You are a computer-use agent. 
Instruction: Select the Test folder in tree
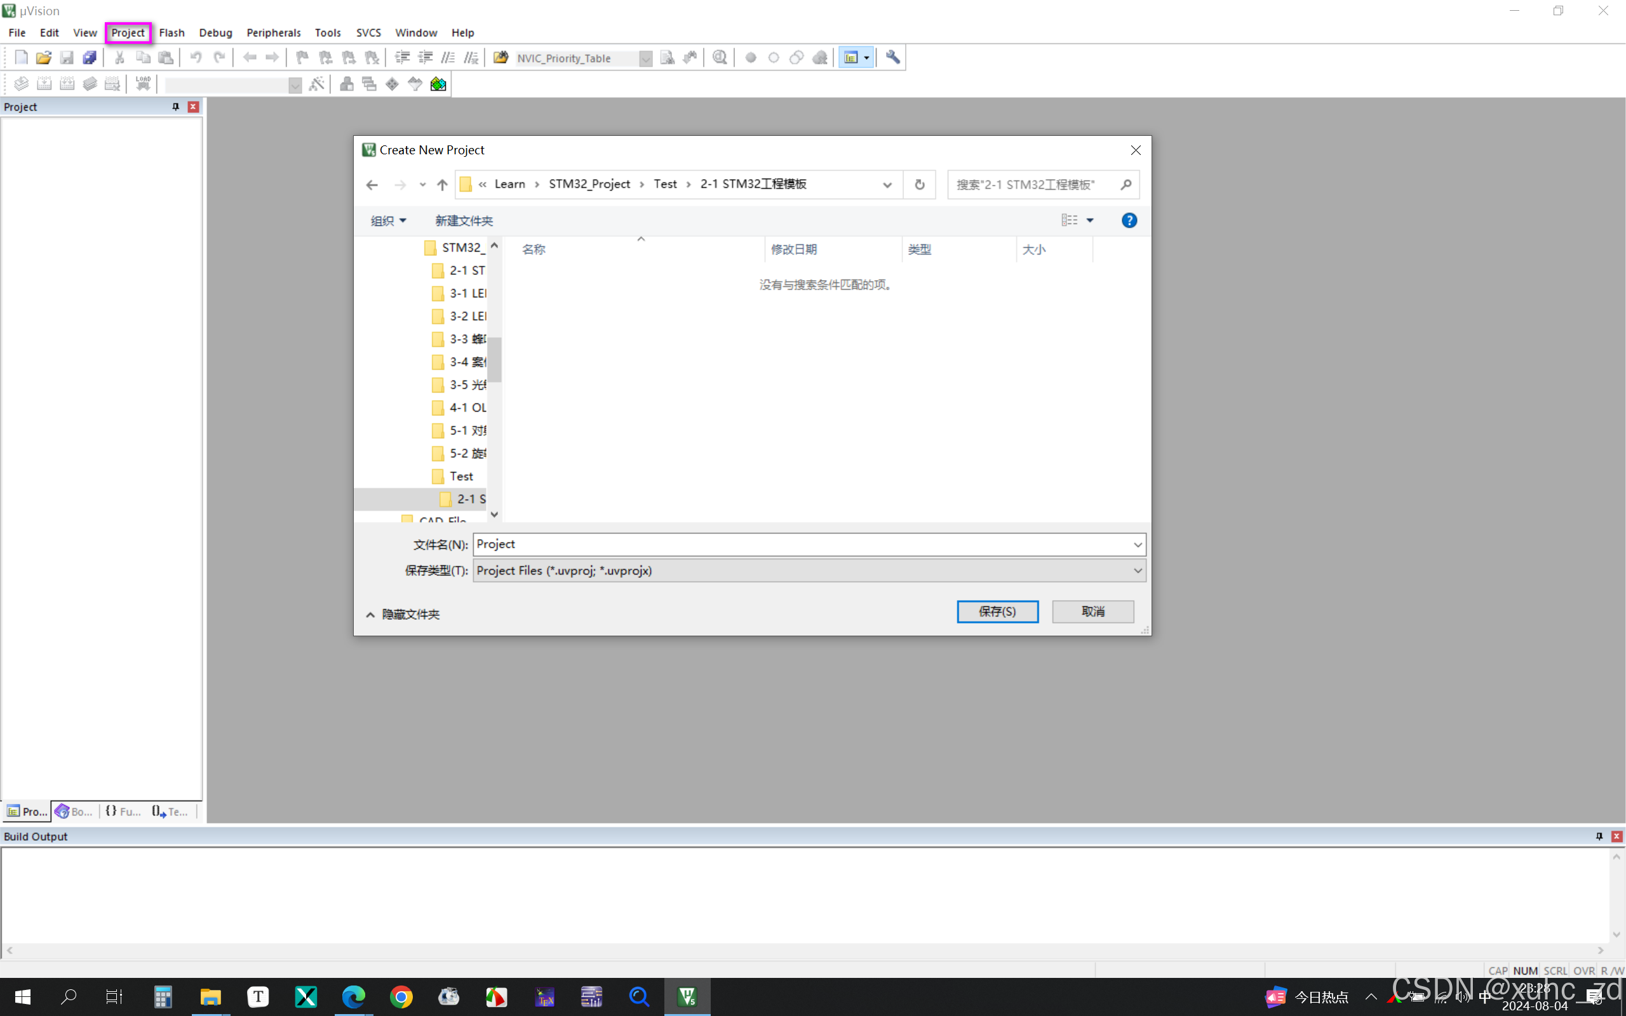coord(452,476)
